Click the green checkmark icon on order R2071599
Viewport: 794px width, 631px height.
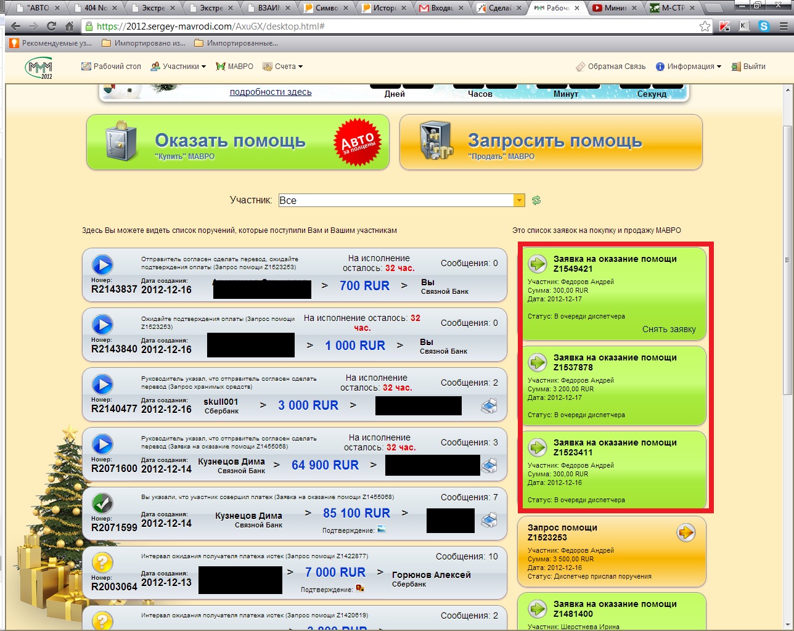click(x=102, y=503)
